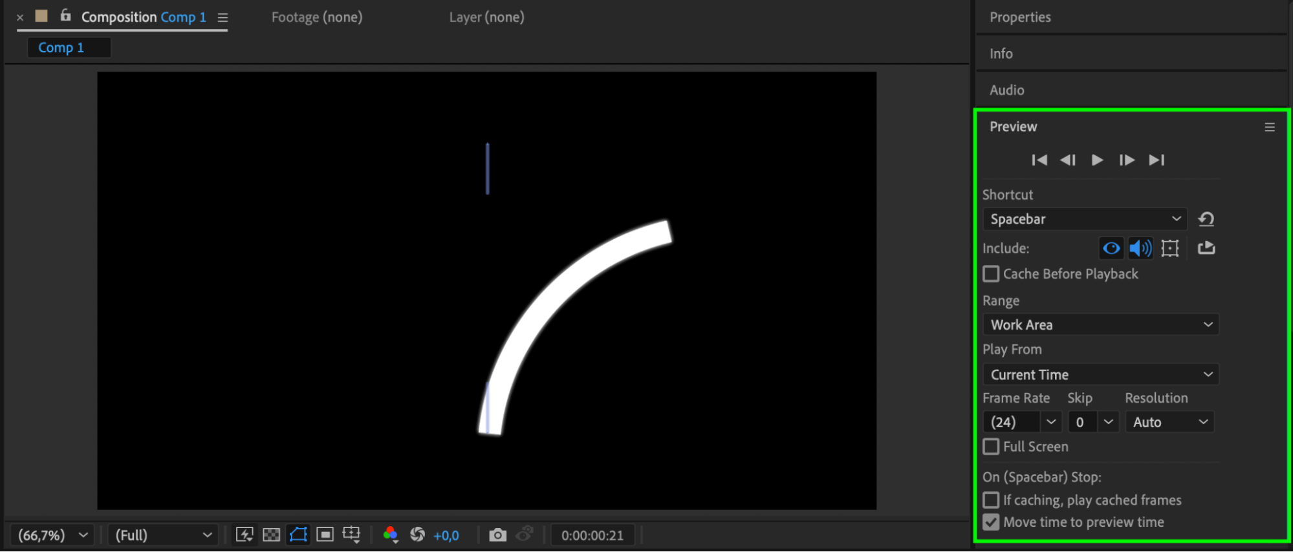Click the tan label color swatch for Comp 1
Screen dimensions: 1293x552
(41, 16)
